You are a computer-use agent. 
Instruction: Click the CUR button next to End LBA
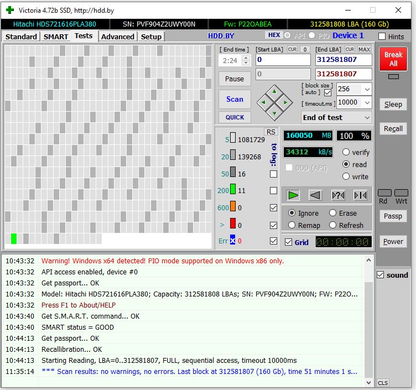350,49
